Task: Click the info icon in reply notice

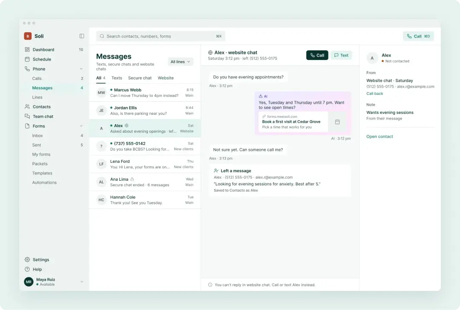Action: [210, 285]
